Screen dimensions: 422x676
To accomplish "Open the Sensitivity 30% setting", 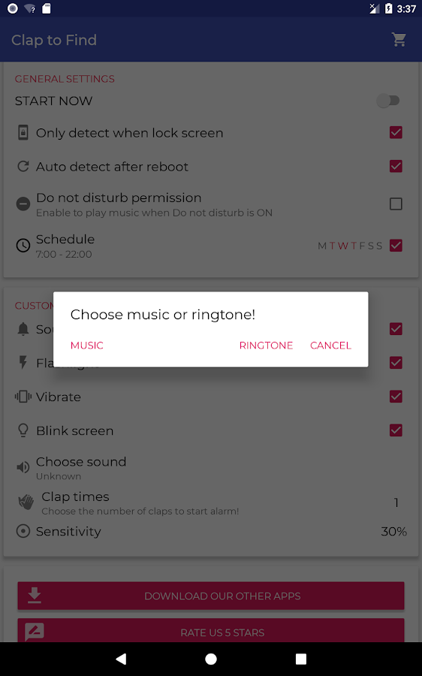I will (x=211, y=532).
